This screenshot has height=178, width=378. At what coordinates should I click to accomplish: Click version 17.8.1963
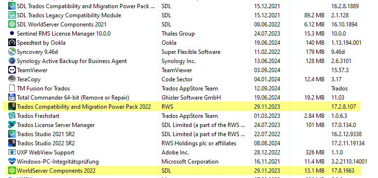pos(343,171)
